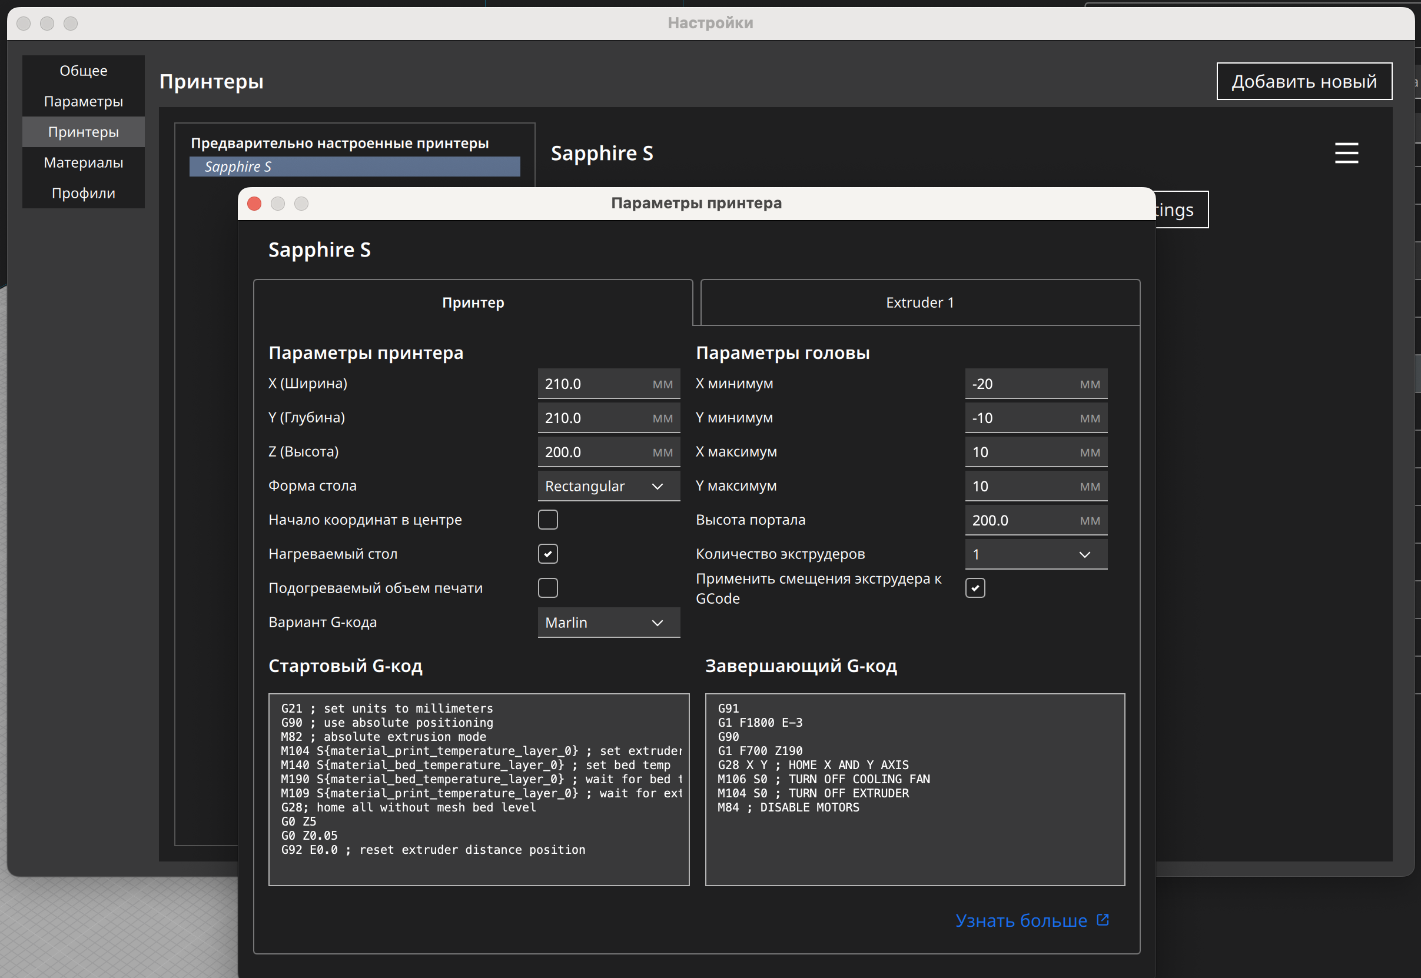Viewport: 1421px width, 978px height.
Task: Follow the Узнать больше link
Action: click(x=1021, y=920)
